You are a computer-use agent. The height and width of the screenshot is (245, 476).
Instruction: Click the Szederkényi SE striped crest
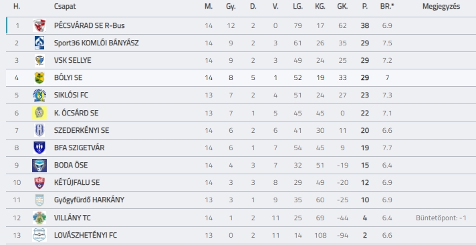[x=39, y=130]
